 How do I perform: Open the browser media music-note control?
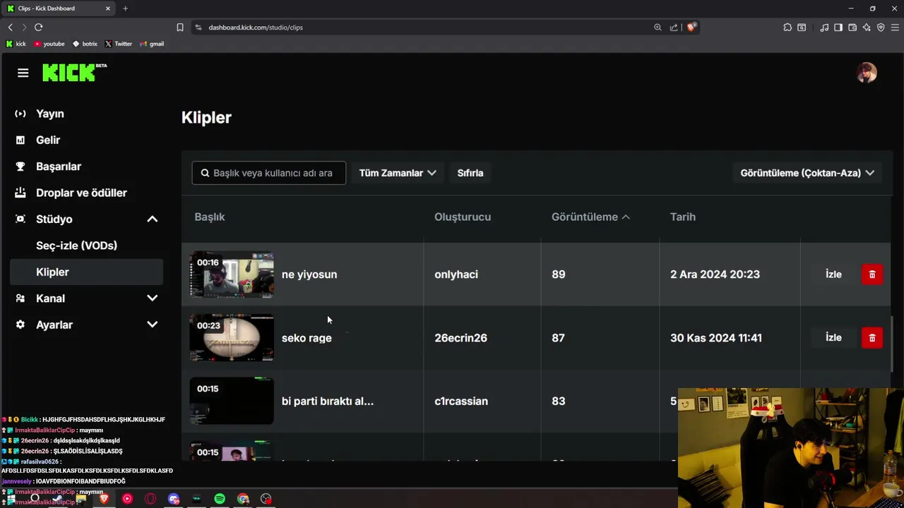(824, 28)
